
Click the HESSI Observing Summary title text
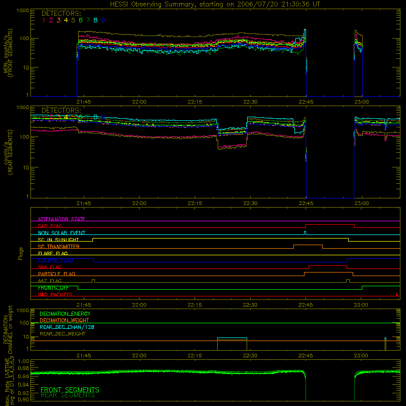pos(215,5)
